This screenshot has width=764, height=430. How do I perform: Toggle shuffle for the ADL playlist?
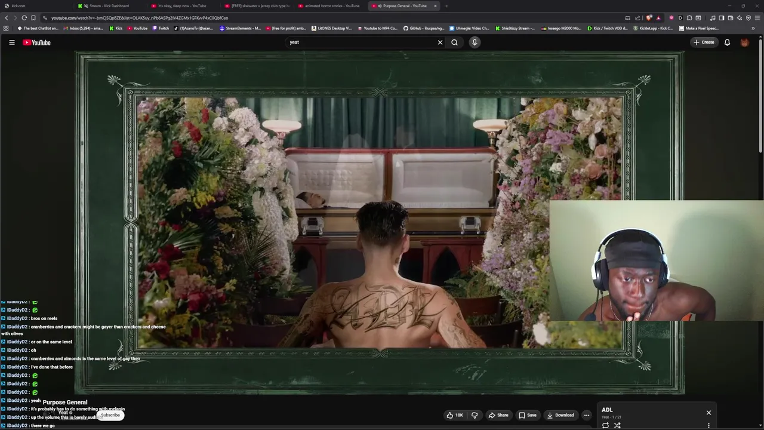click(617, 425)
